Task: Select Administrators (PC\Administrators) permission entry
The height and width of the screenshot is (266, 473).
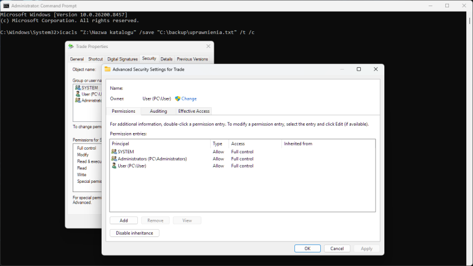Action: (x=243, y=159)
